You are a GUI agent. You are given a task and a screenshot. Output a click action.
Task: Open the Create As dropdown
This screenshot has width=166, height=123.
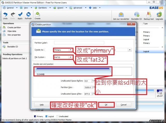[63, 50]
